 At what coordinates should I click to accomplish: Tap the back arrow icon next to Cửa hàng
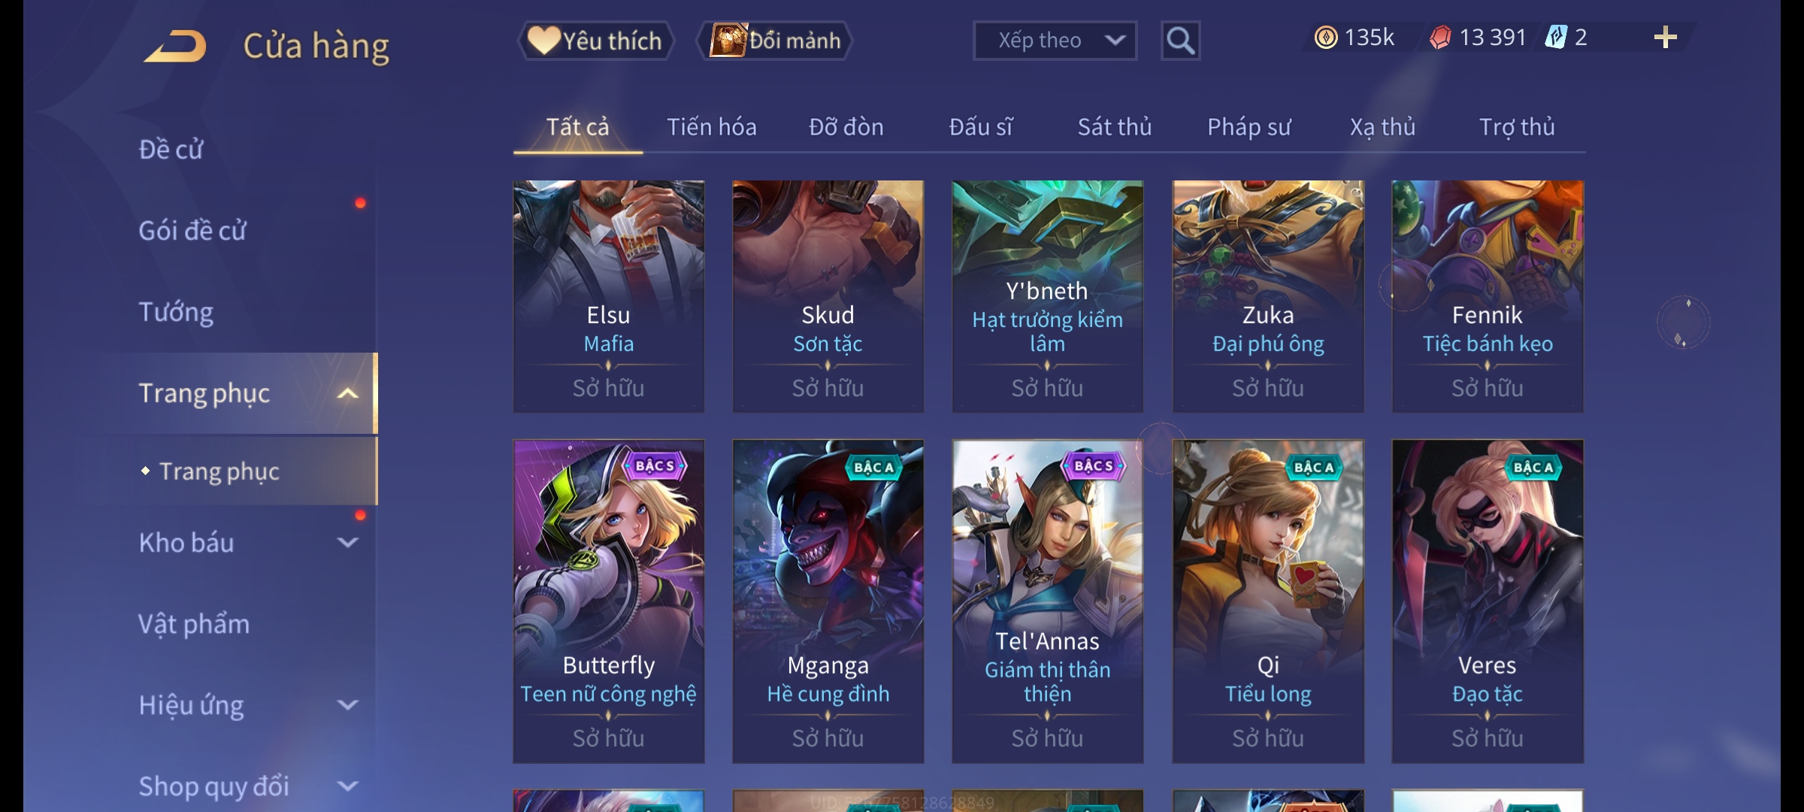[176, 46]
